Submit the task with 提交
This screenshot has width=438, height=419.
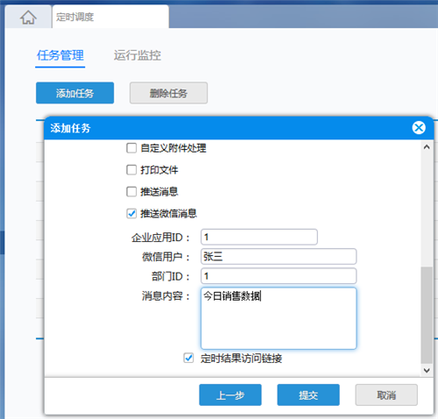pos(308,395)
